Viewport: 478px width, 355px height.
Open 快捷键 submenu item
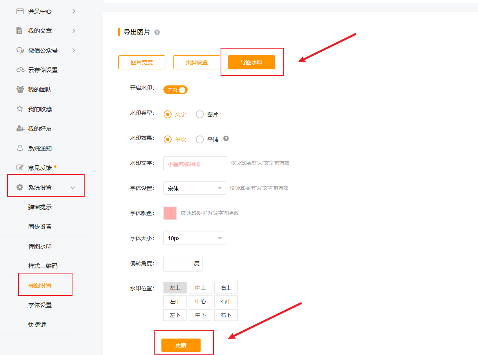tap(37, 324)
